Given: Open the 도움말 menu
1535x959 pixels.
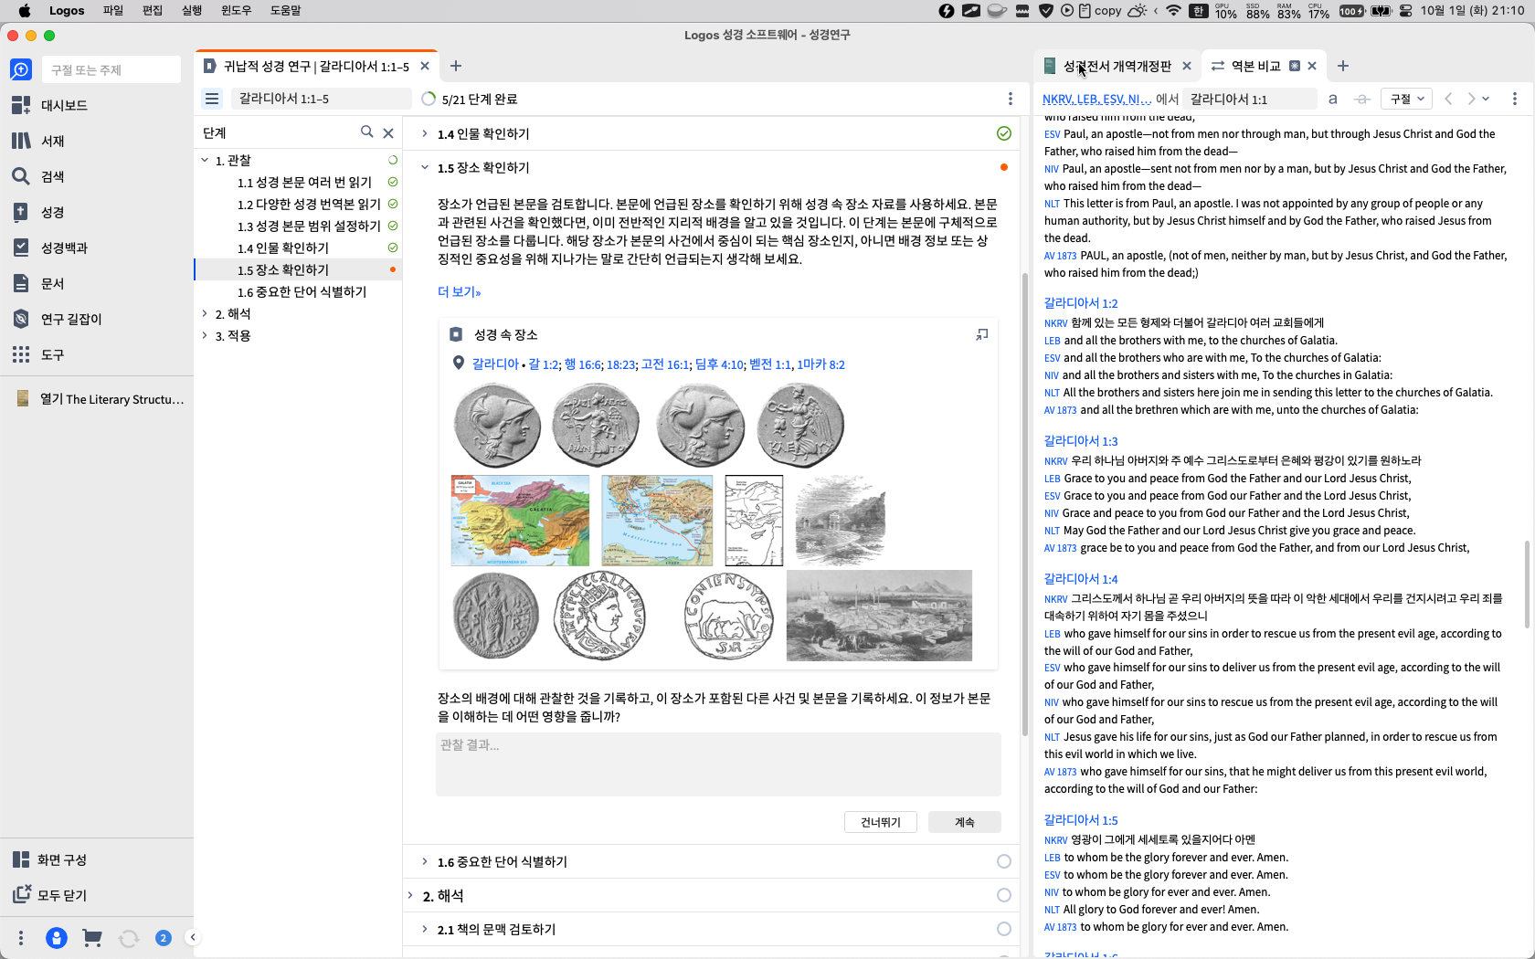Looking at the screenshot, I should [x=285, y=10].
